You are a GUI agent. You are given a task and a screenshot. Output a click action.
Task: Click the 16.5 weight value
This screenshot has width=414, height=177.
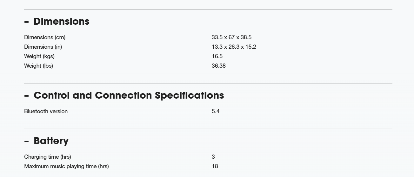pos(217,56)
